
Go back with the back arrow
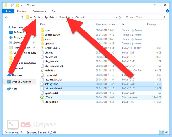pyautogui.click(x=7, y=17)
